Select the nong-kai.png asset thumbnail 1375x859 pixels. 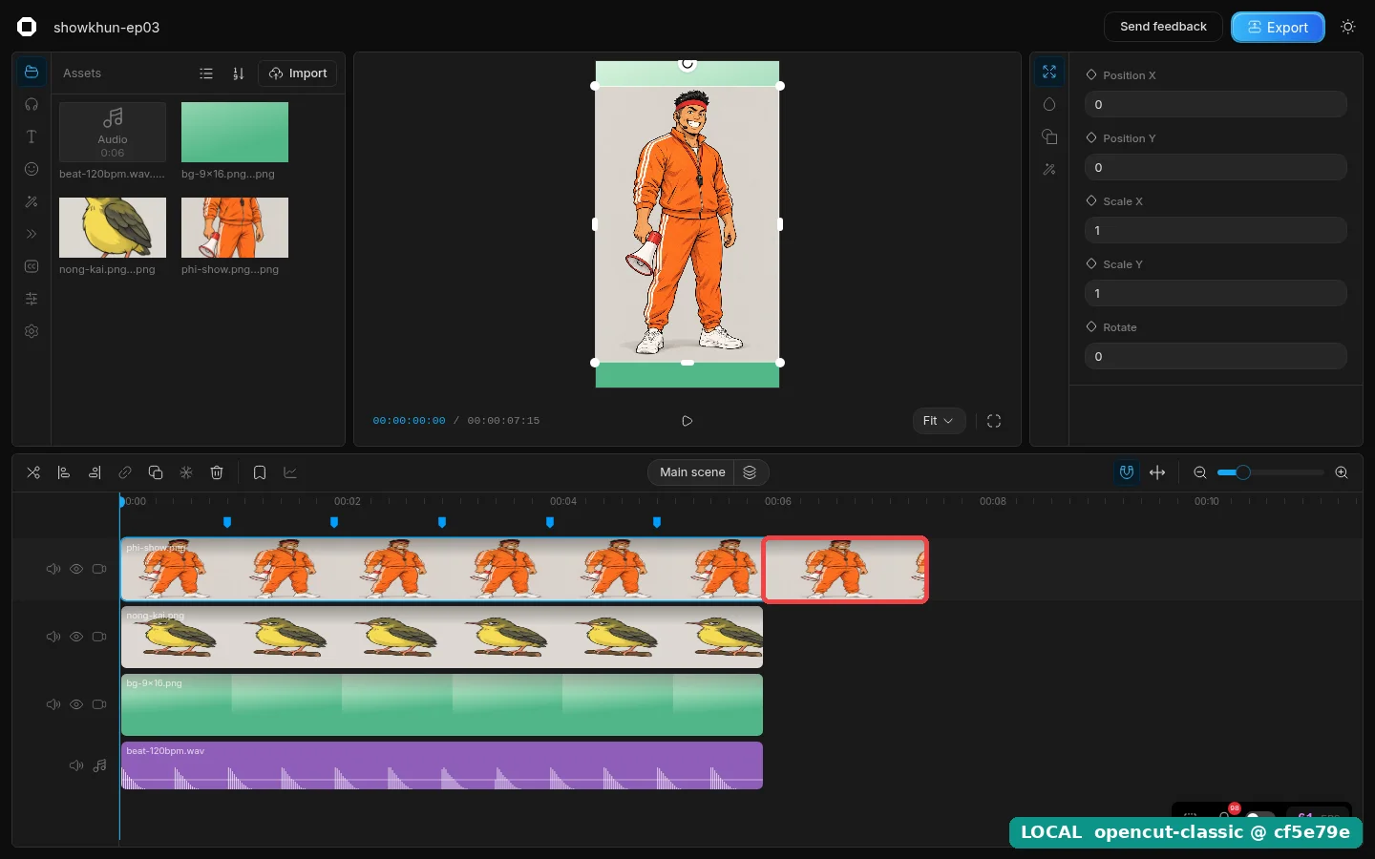point(113,227)
